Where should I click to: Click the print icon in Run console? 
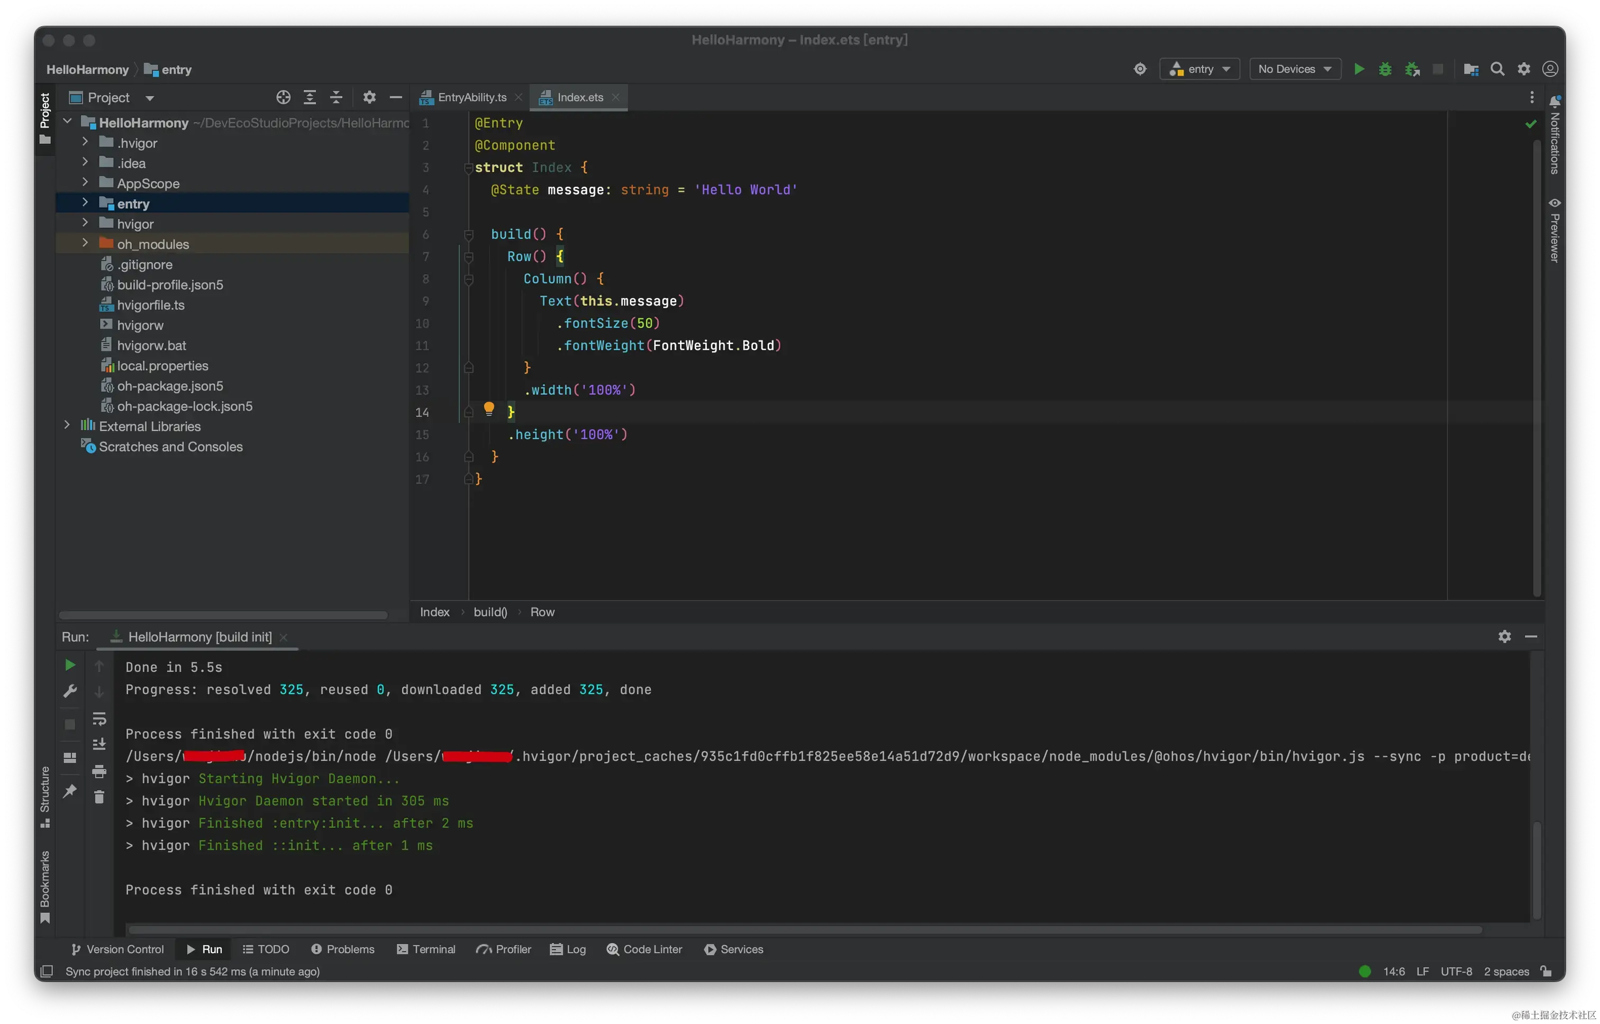99,771
